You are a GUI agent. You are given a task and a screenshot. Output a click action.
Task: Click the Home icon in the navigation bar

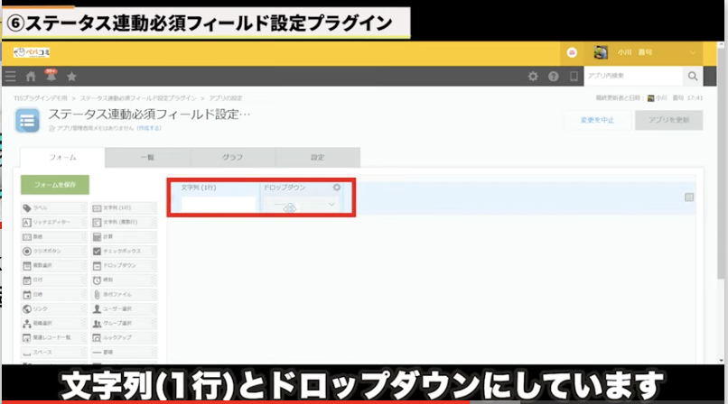[31, 77]
